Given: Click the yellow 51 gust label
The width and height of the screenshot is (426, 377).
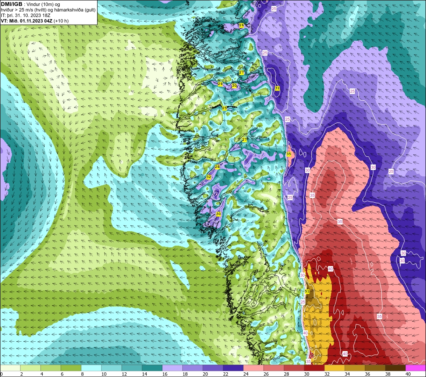Looking at the screenshot, I should point(307,291).
